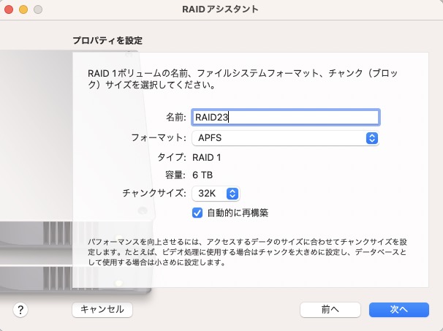This screenshot has width=443, height=331.
Task: Uncheck the 自動的に再構築 checkbox
Action: (197, 213)
